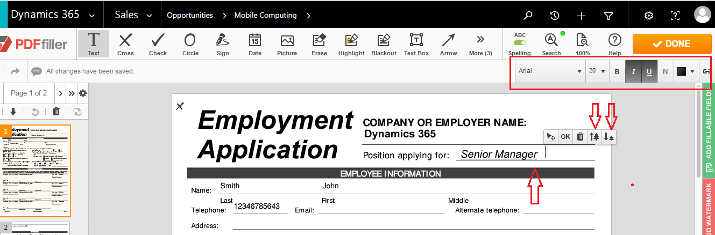Click the help question bracket icon
Viewport: 715px width, 235px height.
[x=675, y=16]
